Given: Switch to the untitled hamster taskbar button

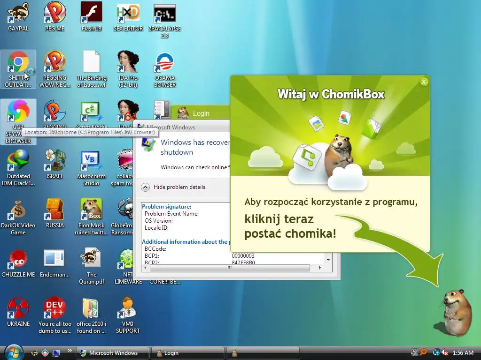Looking at the screenshot, I should pos(263,353).
